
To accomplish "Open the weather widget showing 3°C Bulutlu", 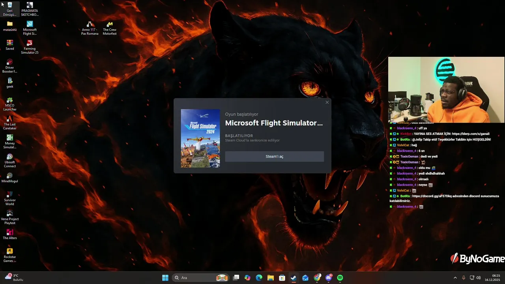I will coord(15,278).
